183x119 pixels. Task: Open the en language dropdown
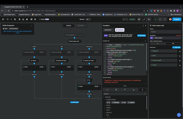pos(88,19)
